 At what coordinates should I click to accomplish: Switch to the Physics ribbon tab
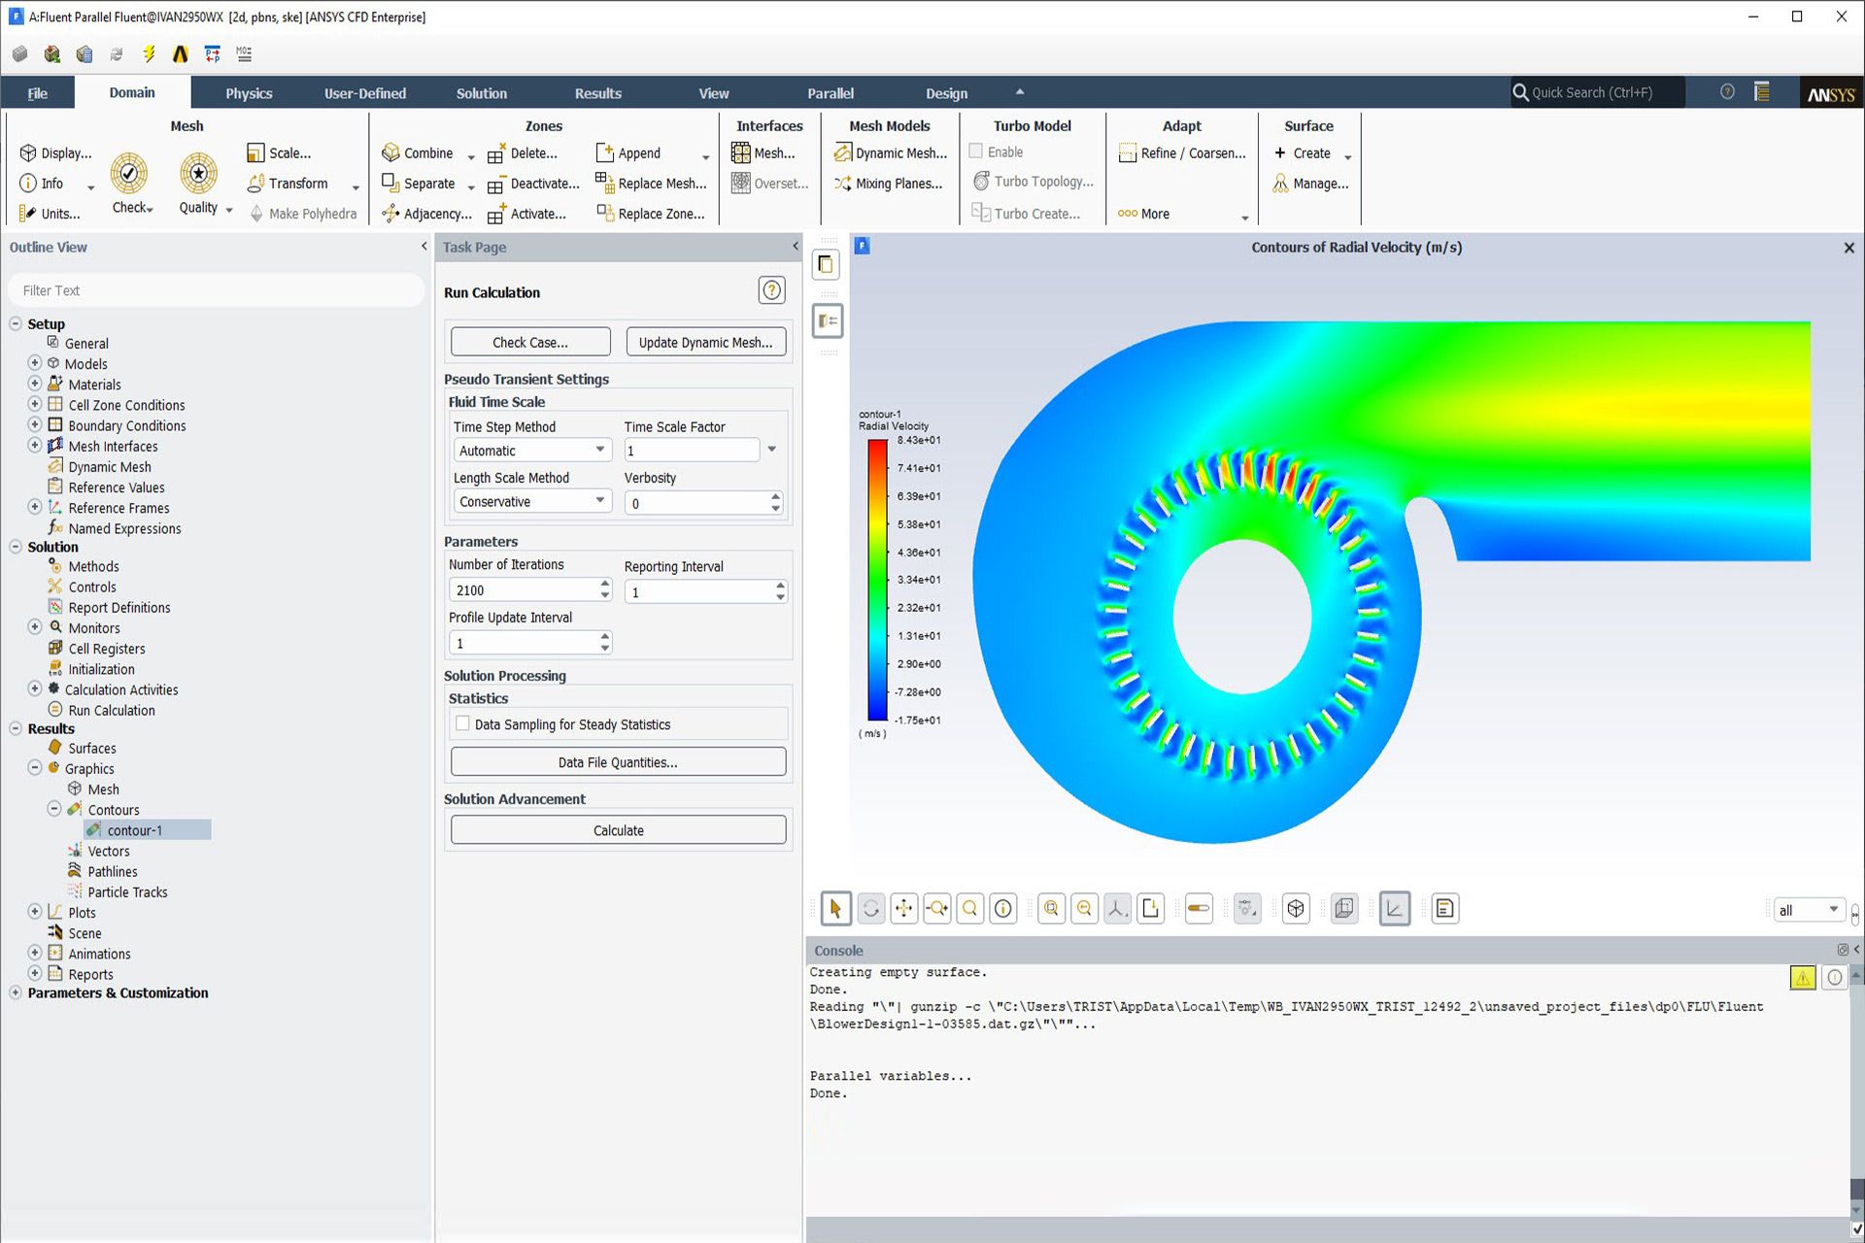pos(249,93)
